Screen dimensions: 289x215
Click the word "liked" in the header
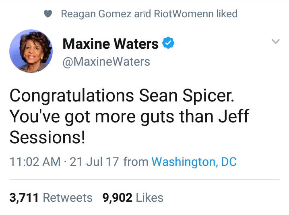[x=227, y=14]
